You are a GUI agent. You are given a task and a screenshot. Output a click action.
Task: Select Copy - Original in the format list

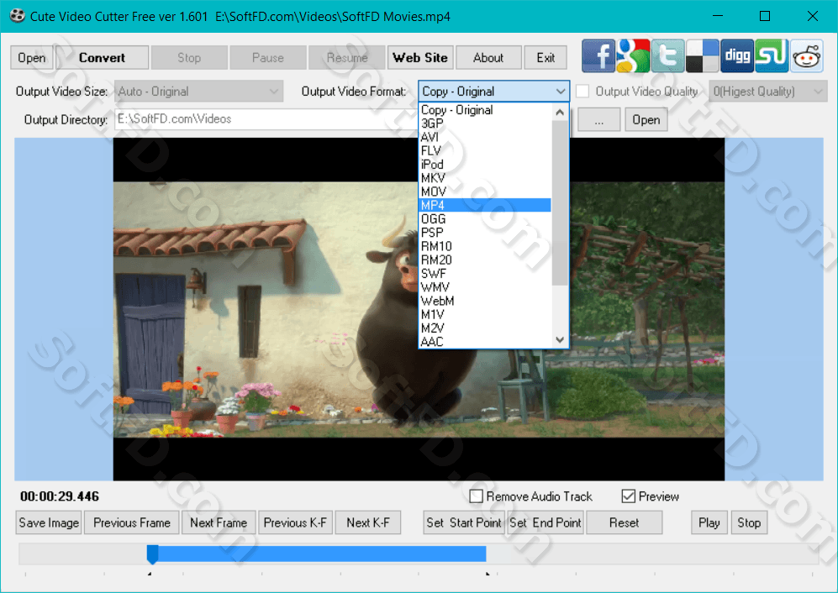(x=485, y=109)
